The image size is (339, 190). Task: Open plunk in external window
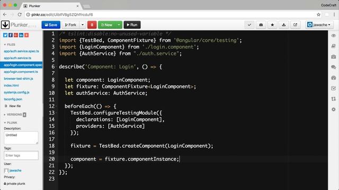point(295,25)
